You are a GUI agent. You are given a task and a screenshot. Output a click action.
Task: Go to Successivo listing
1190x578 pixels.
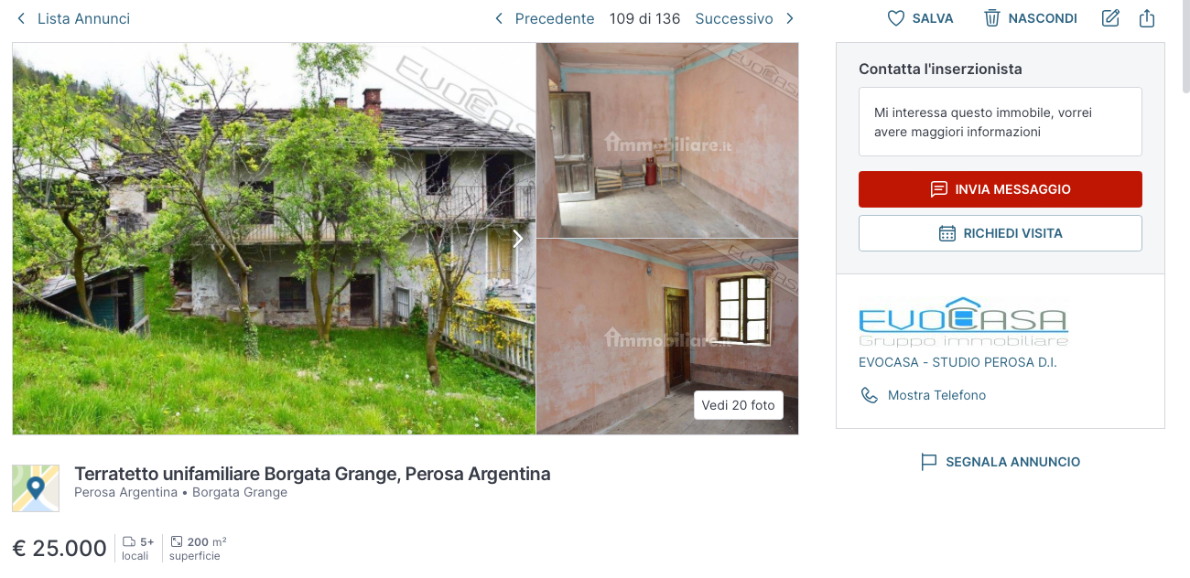744,18
